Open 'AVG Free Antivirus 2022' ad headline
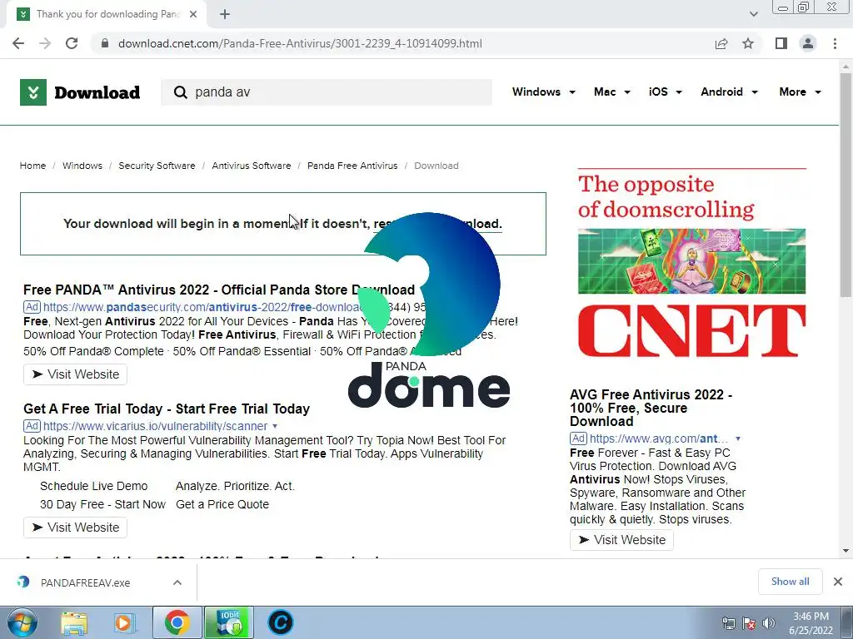The height and width of the screenshot is (639, 853). tap(651, 408)
